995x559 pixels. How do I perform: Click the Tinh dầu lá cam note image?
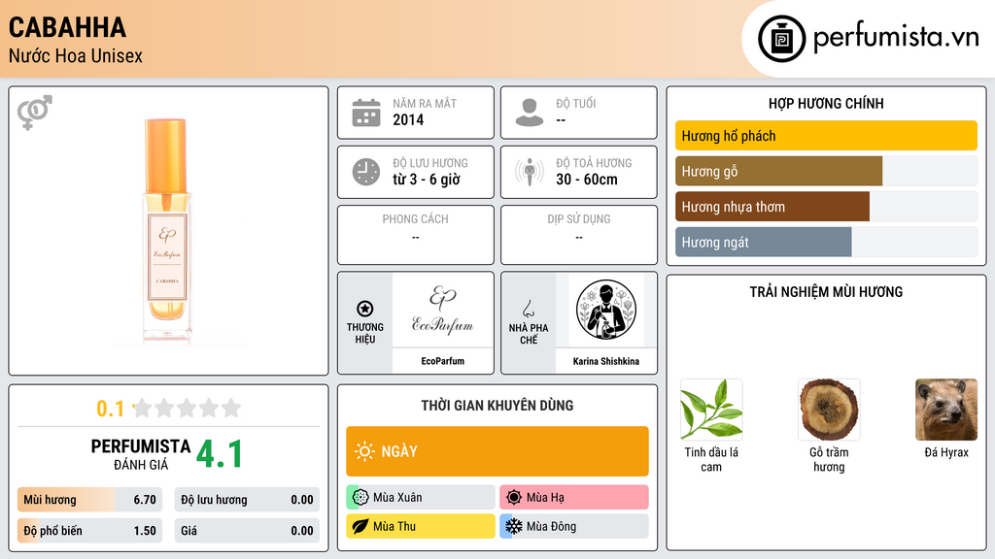coord(711,410)
